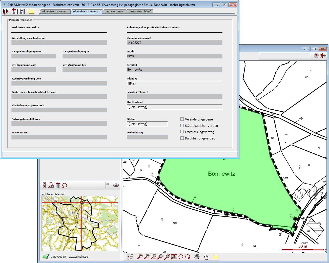Image resolution: width=329 pixels, height=263 pixels.
Task: Click the gray flag icon
Action: [x=107, y=185]
